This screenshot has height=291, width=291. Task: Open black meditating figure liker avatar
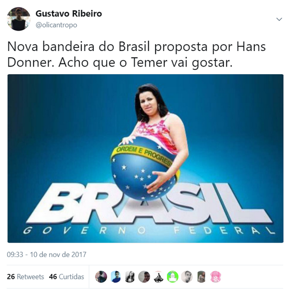(x=159, y=277)
